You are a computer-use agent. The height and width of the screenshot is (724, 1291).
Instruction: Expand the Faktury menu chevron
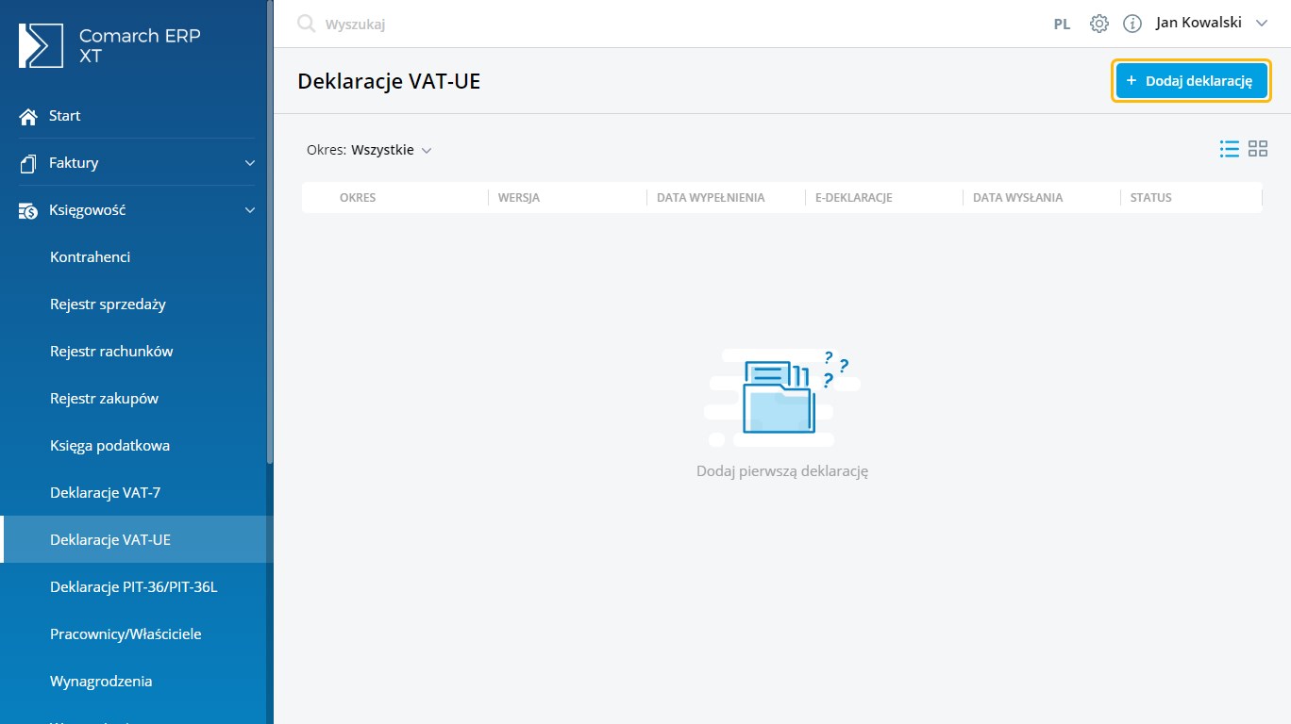tap(250, 163)
